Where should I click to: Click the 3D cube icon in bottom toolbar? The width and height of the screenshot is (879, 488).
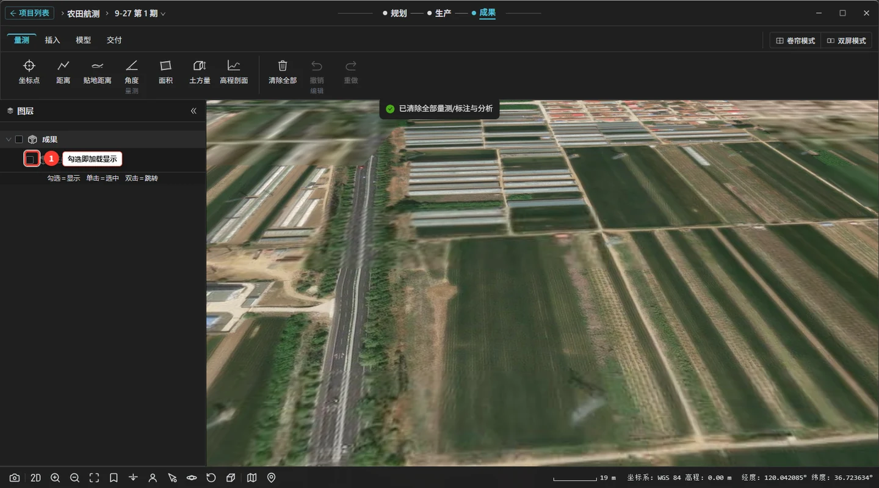point(231,478)
